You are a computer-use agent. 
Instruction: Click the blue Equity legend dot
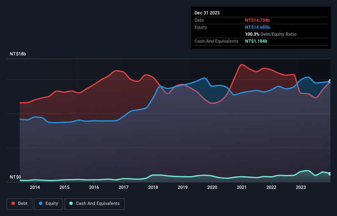point(41,203)
